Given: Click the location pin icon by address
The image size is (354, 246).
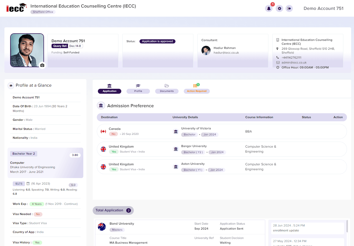Looking at the screenshot, I should [x=277, y=49].
